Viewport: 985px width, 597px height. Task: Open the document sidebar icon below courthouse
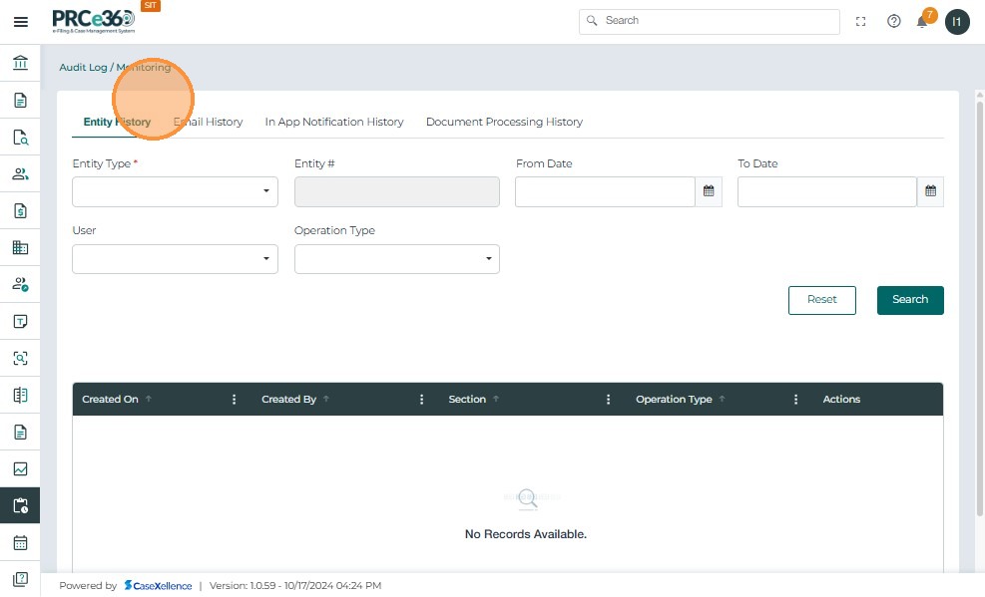(20, 101)
